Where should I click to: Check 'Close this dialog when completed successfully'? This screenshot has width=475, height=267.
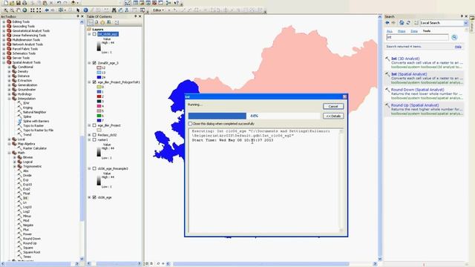(190, 124)
